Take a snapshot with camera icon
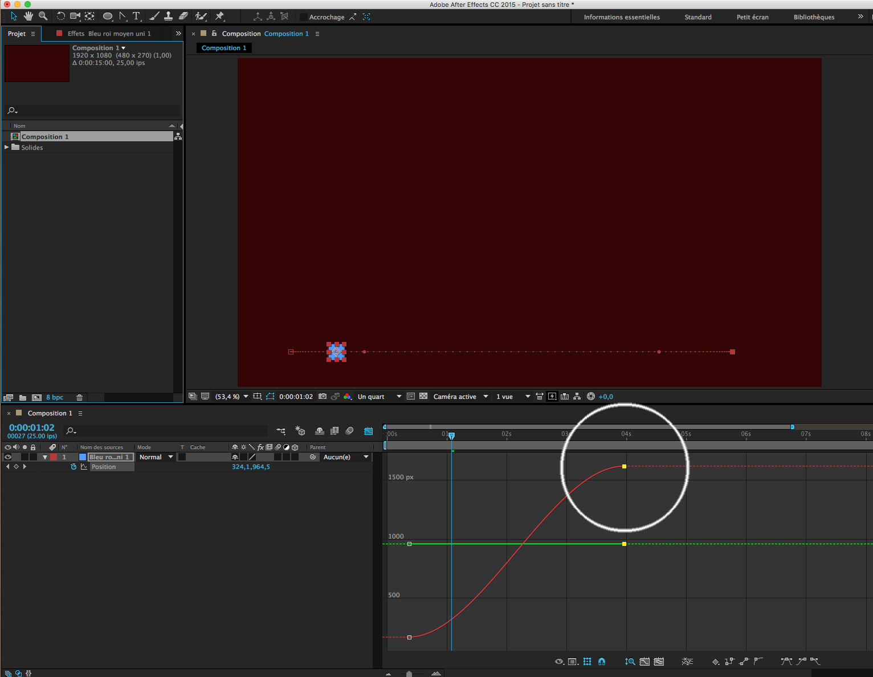Viewport: 873px width, 677px height. click(323, 397)
